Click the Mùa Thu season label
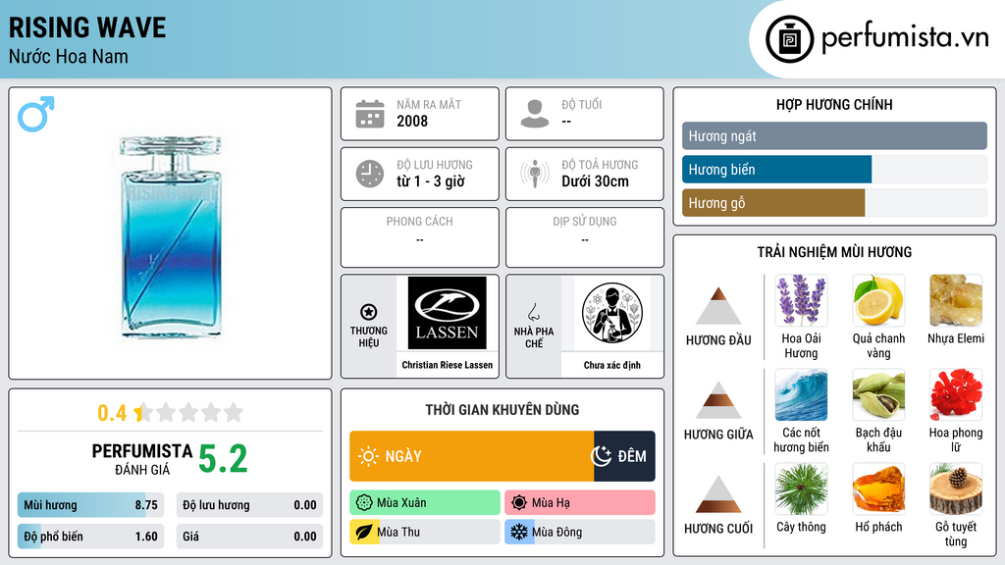The height and width of the screenshot is (565, 1005). [398, 532]
